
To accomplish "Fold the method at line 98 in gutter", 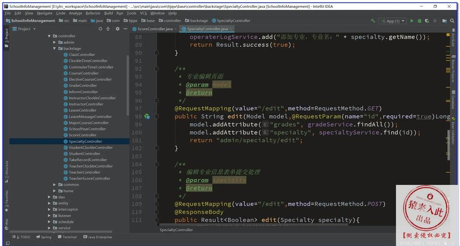I will click(157, 117).
